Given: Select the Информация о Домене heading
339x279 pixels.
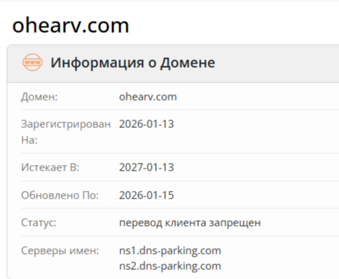Looking at the screenshot, I should 133,63.
